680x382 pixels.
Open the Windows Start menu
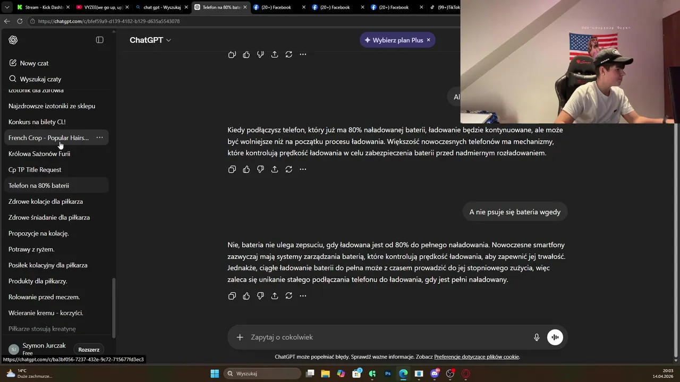click(215, 374)
